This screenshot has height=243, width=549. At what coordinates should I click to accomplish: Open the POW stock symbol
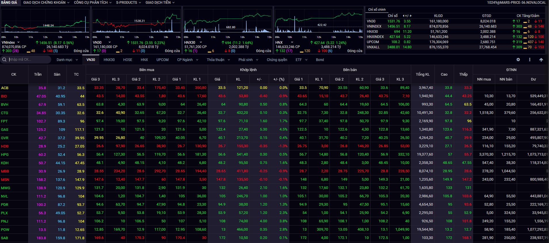(x=5, y=230)
